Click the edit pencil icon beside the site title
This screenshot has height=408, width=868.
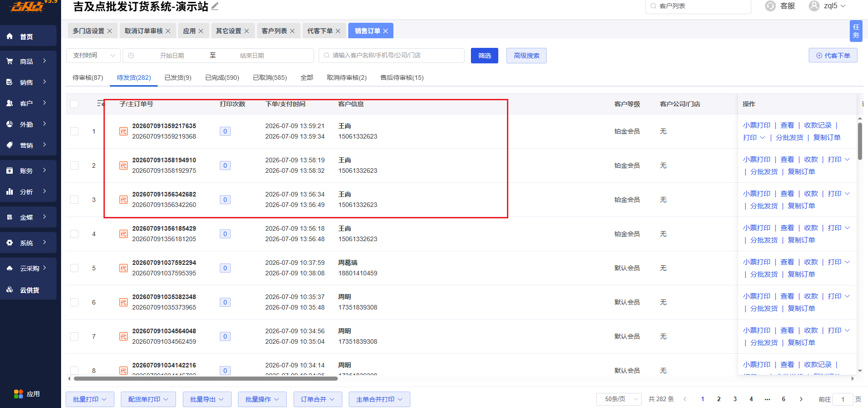215,6
